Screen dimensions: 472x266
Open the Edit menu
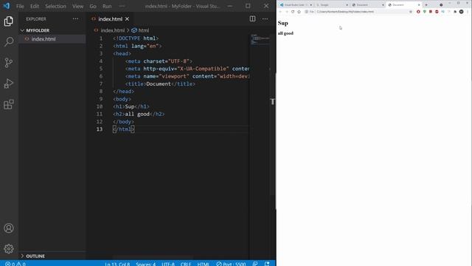coord(35,6)
